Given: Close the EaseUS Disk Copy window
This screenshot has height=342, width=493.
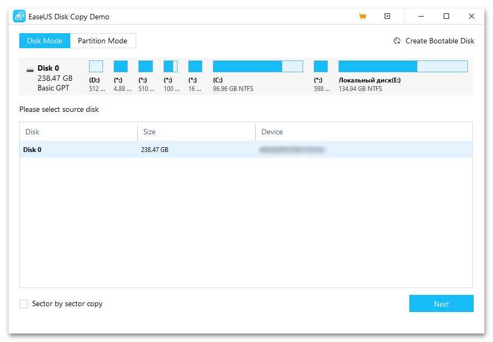Looking at the screenshot, I should 472,16.
